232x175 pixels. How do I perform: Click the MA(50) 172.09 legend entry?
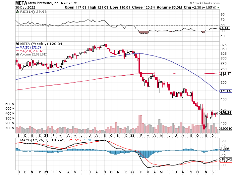coord(29,48)
